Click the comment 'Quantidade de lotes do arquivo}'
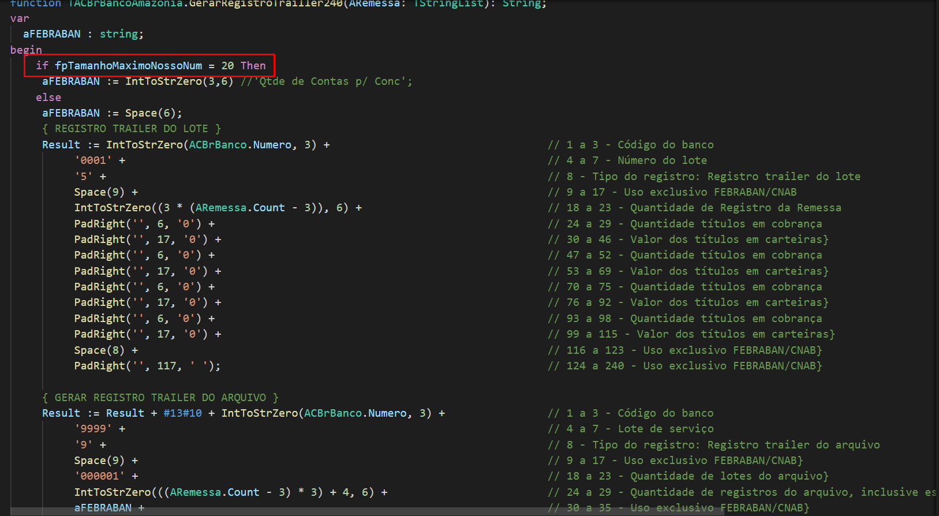939x516 pixels. pos(729,476)
